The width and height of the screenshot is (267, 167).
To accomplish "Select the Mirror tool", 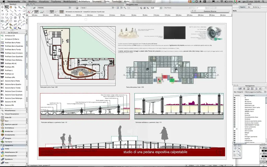I will (x=15, y=21).
